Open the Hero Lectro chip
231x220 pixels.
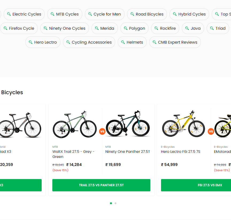pos(43,42)
